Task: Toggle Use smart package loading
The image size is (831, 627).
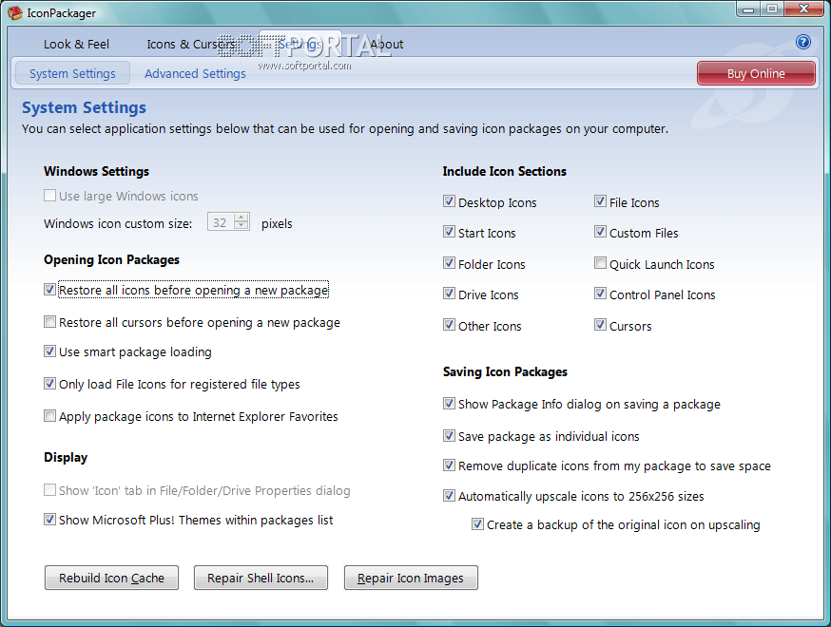Action: point(49,351)
